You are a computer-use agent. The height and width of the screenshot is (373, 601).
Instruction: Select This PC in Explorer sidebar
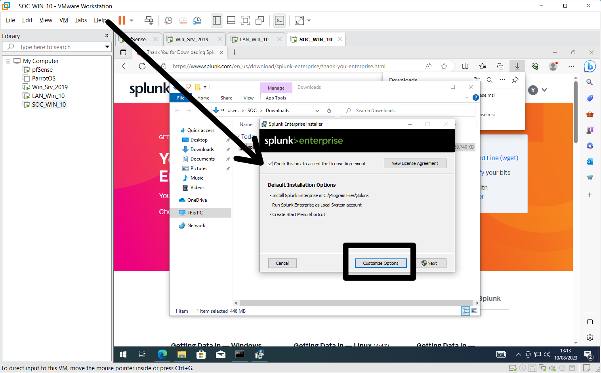point(195,213)
